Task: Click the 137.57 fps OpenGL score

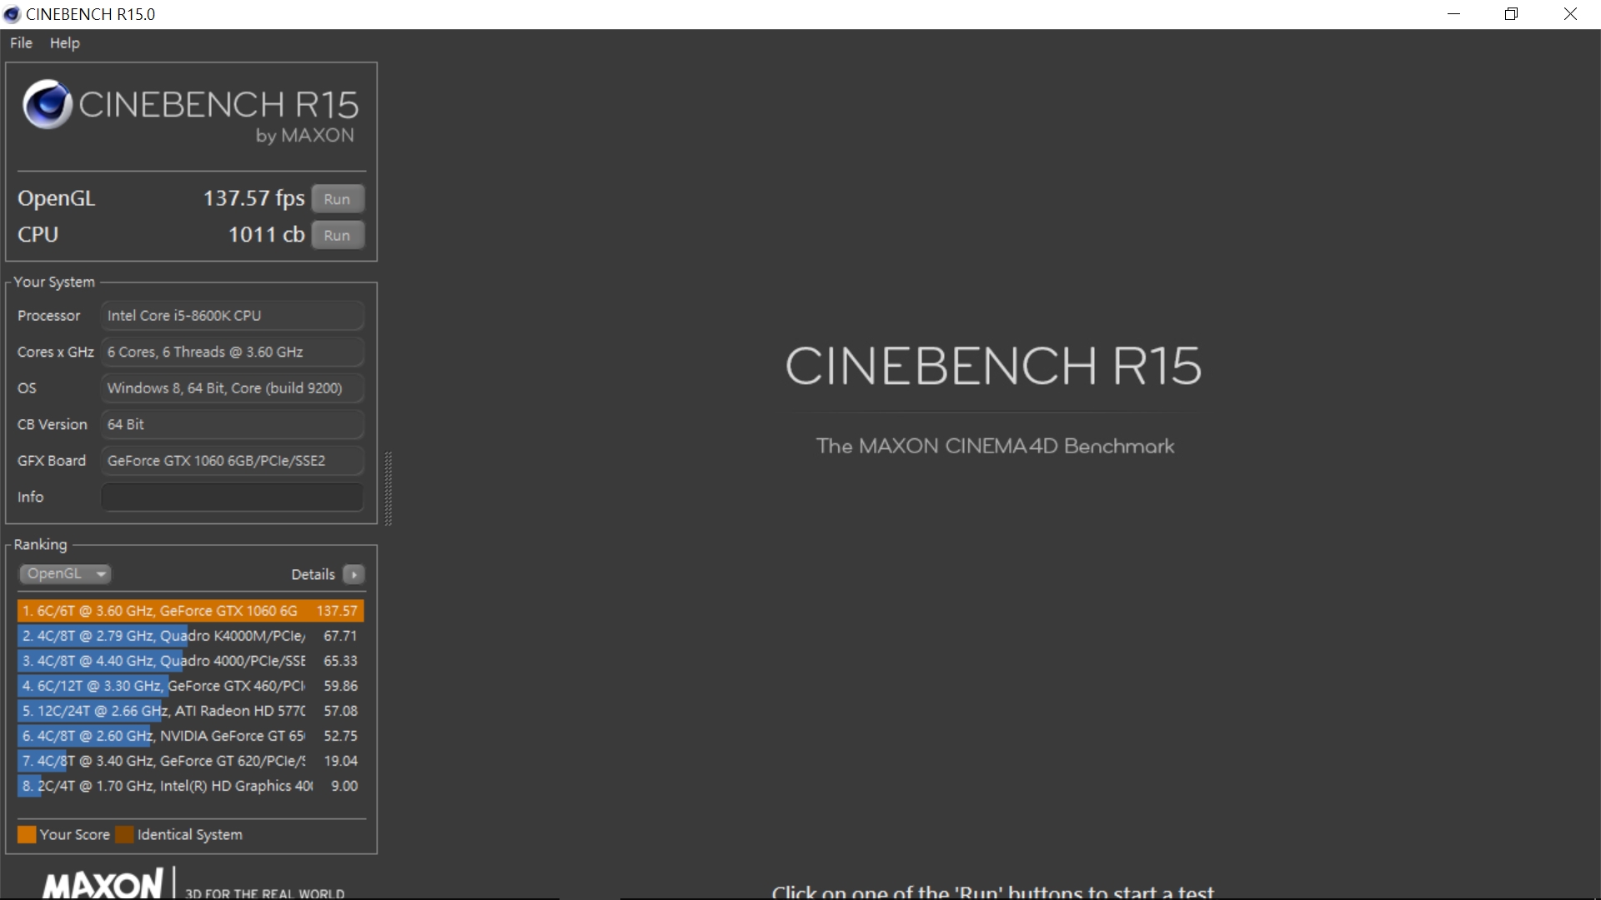Action: point(254,198)
